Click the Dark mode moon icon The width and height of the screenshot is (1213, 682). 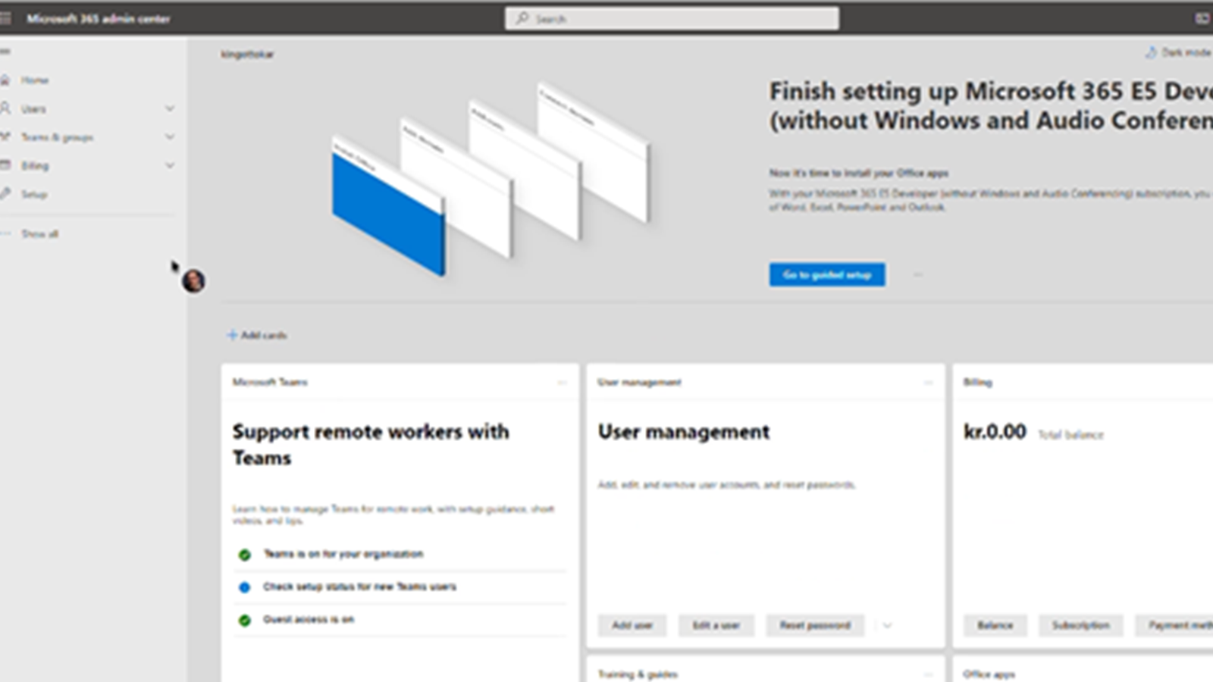1151,52
